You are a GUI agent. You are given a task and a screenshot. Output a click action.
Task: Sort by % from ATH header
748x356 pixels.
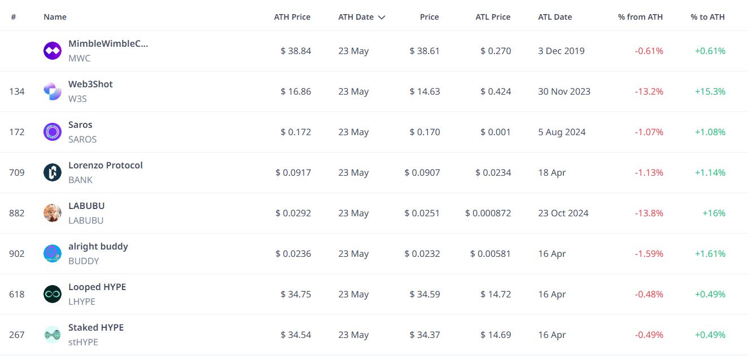point(641,17)
